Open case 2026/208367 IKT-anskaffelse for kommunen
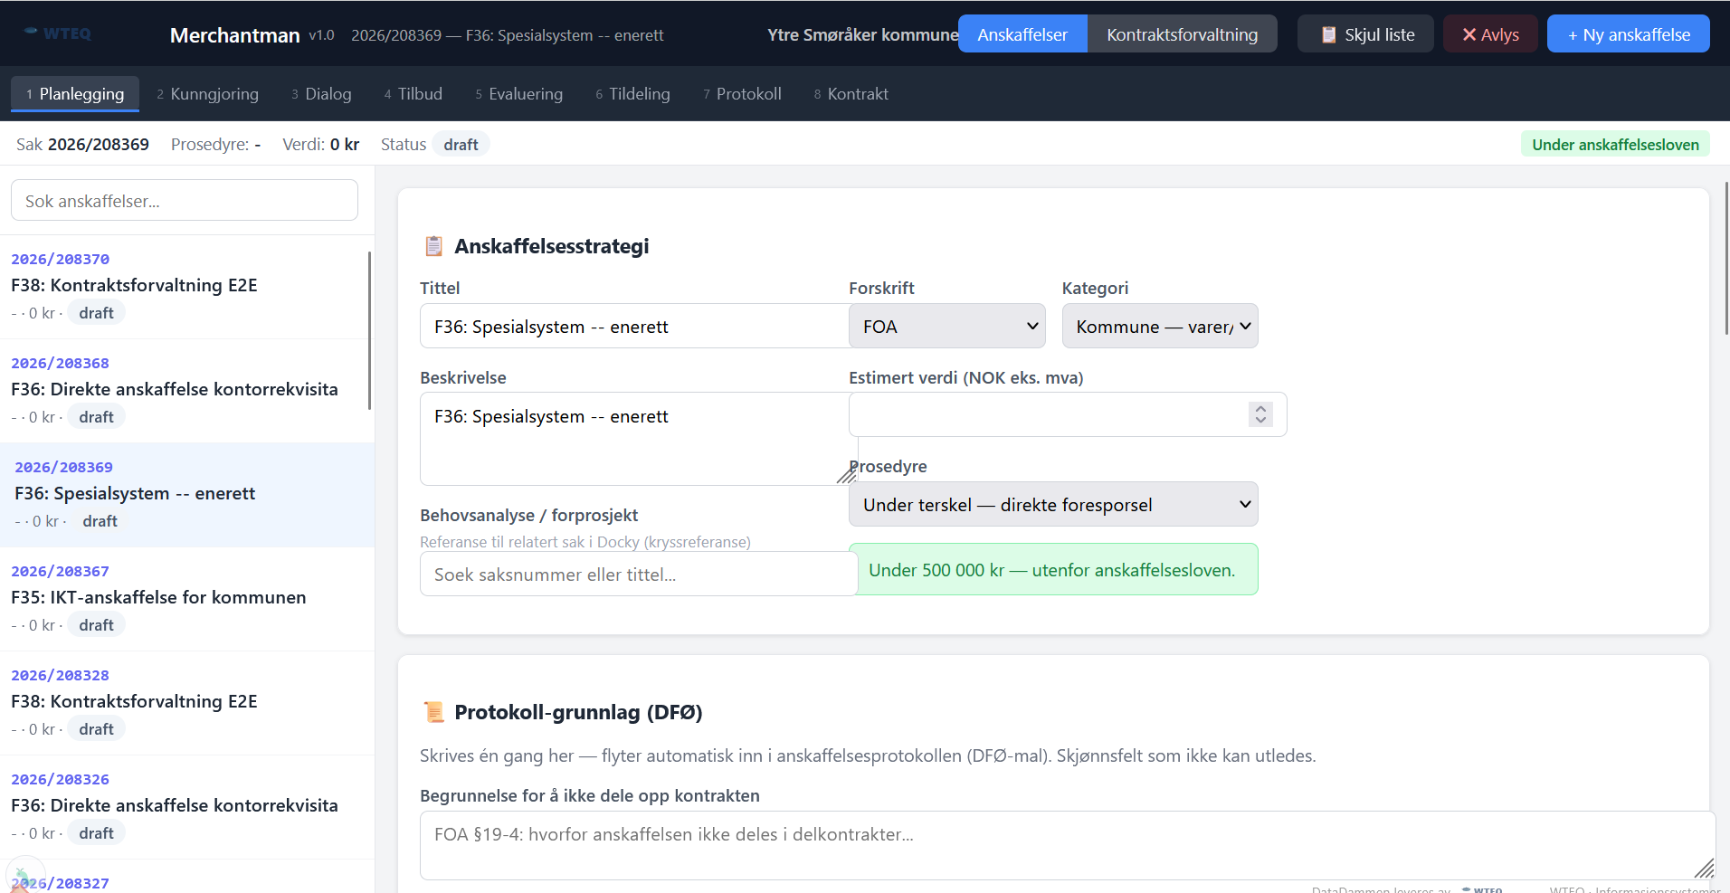This screenshot has width=1730, height=893. [187, 599]
